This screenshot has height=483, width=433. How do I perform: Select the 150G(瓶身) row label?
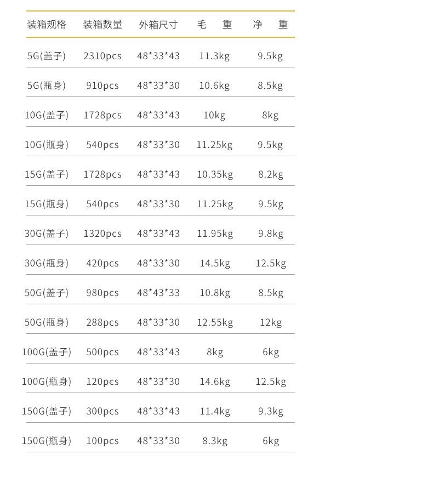pyautogui.click(x=47, y=441)
